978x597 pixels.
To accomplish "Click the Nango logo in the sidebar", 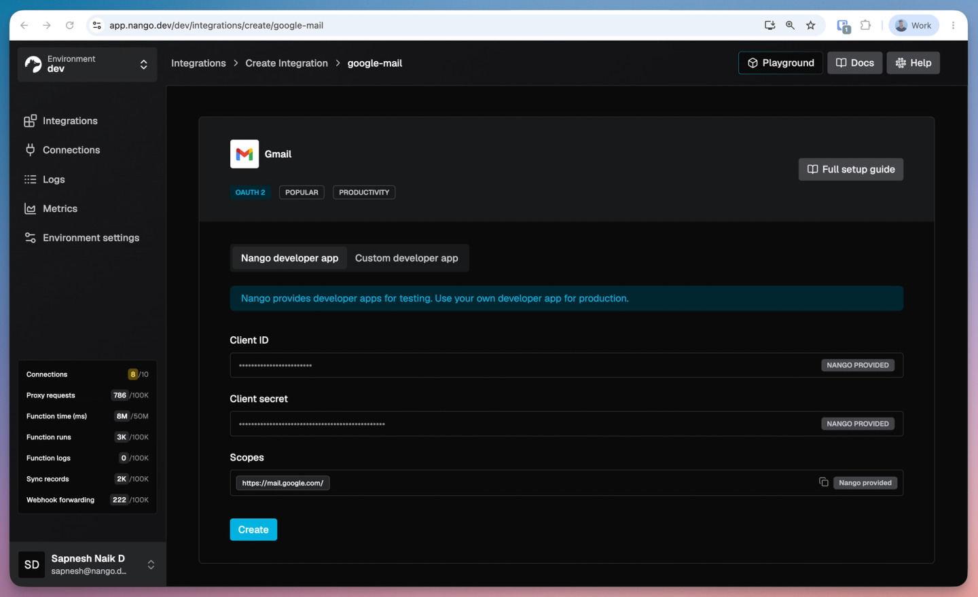I will [x=33, y=65].
